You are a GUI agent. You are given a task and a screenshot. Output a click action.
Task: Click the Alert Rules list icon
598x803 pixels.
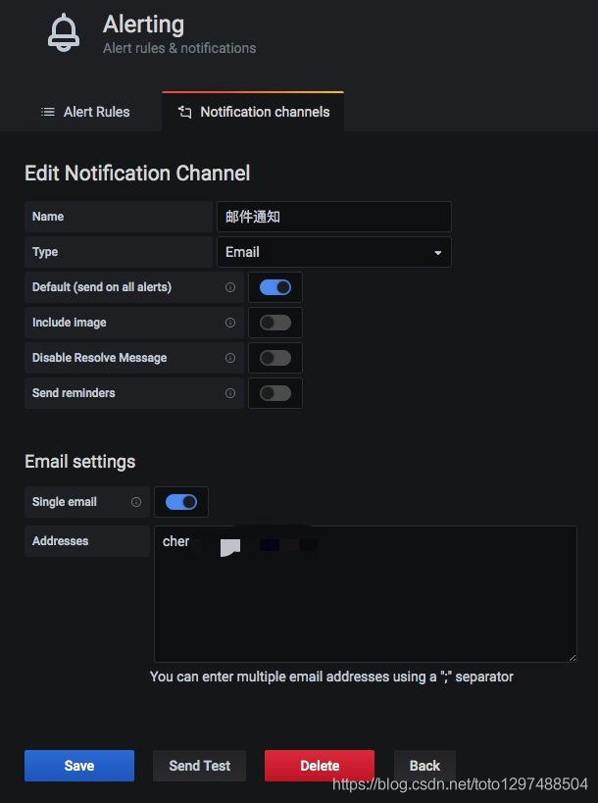pos(47,112)
